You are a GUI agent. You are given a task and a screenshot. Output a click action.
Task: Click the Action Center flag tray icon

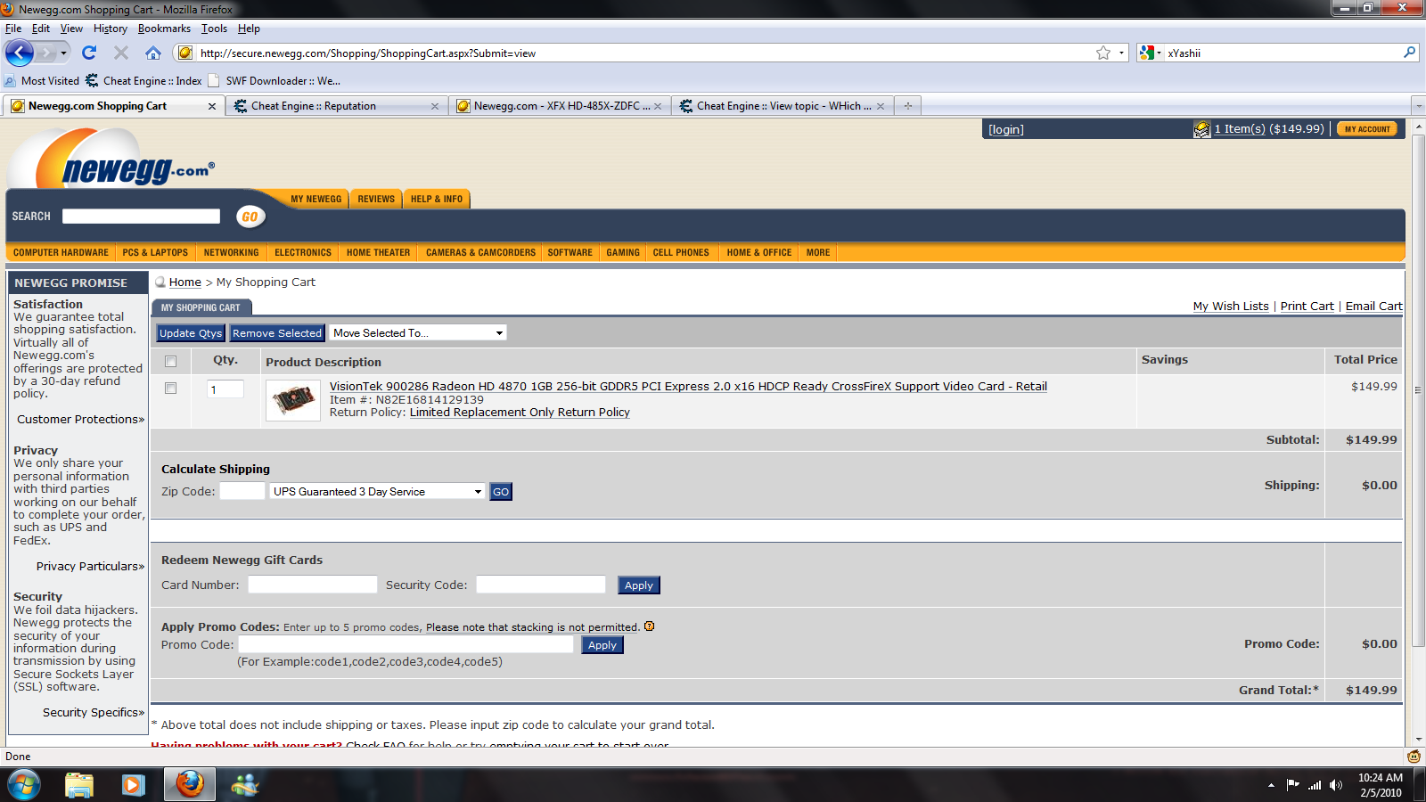coord(1292,785)
